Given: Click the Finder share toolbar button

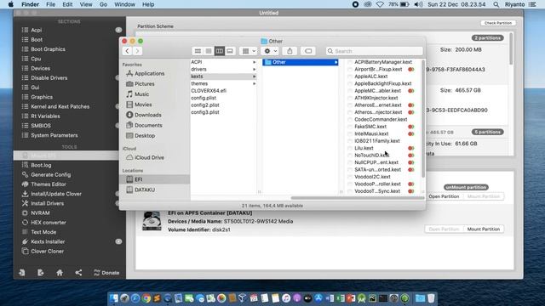Looking at the screenshot, I should click(290, 51).
